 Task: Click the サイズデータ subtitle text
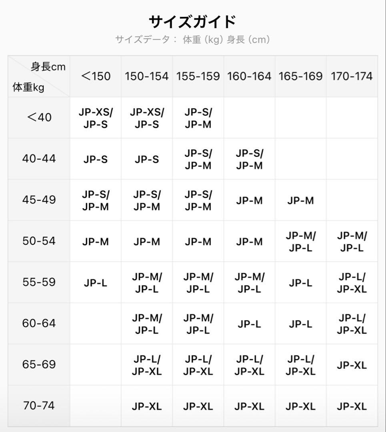point(192,40)
